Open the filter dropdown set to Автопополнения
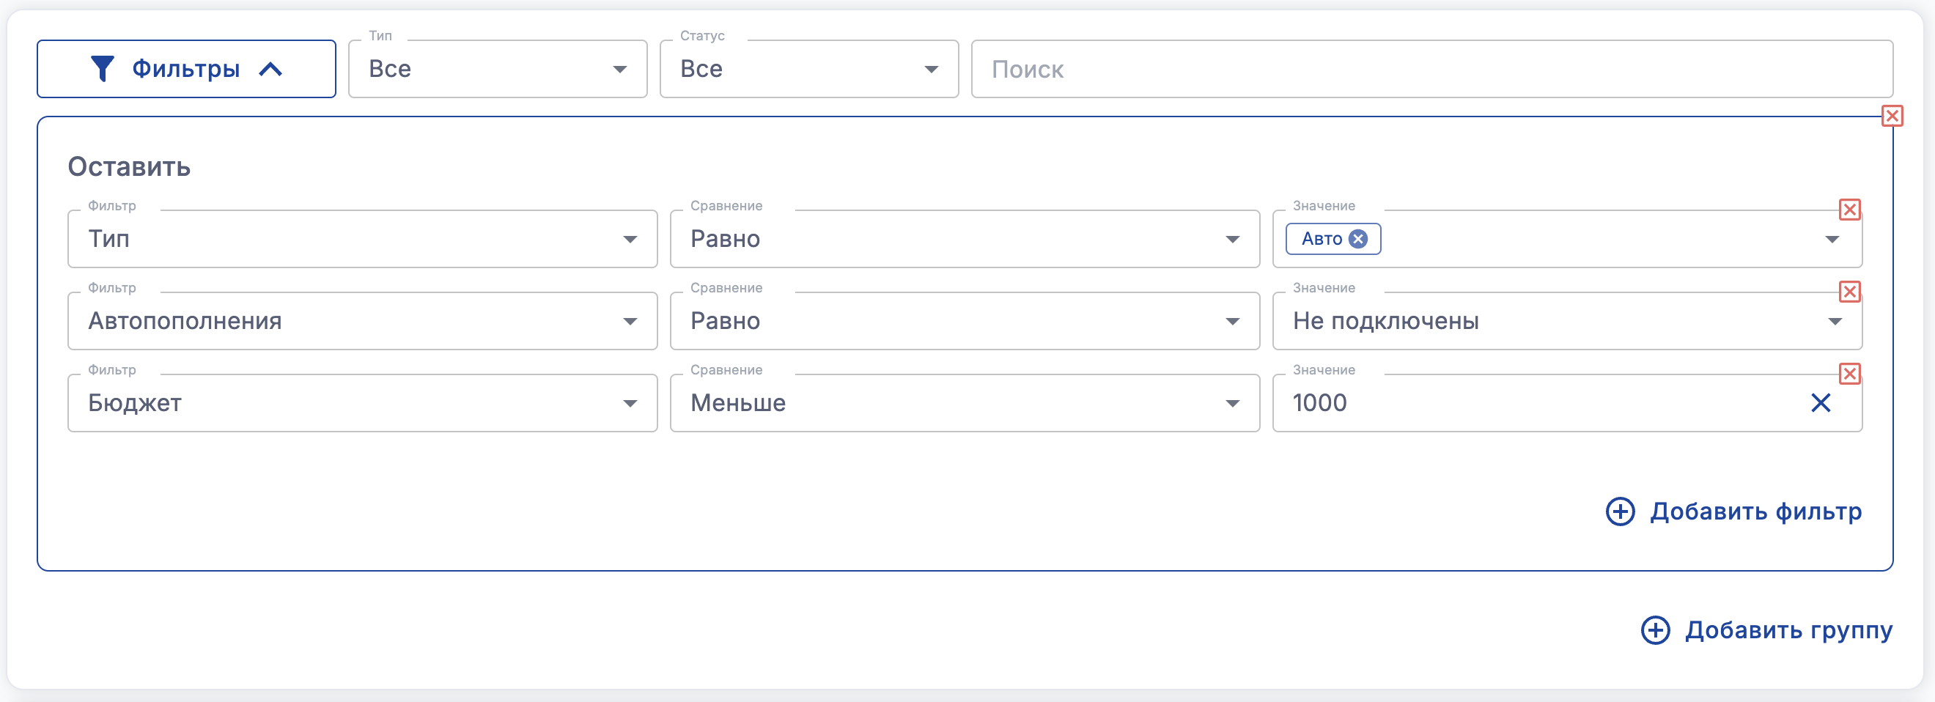The height and width of the screenshot is (702, 1935). (x=362, y=322)
